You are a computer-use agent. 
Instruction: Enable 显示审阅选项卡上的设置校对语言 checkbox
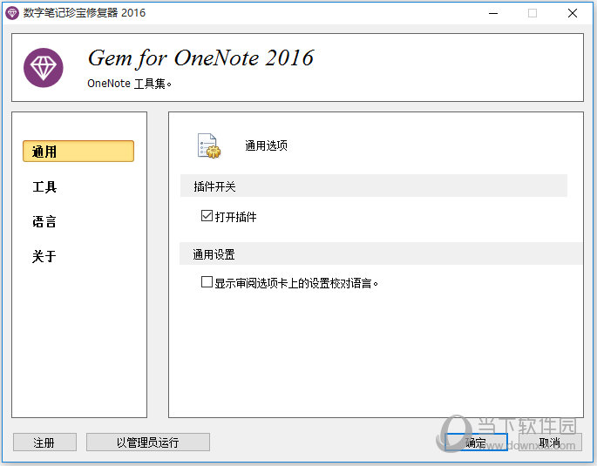(x=207, y=282)
